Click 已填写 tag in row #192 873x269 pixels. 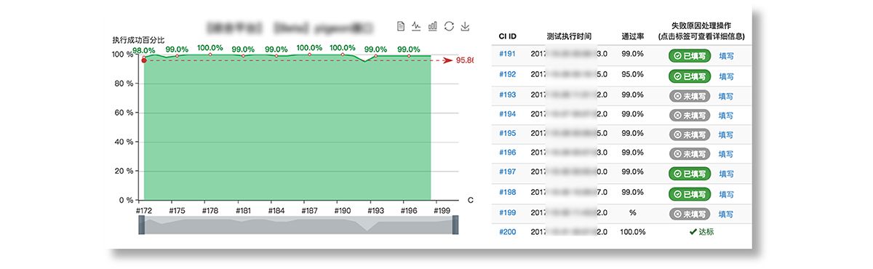pyautogui.click(x=689, y=76)
